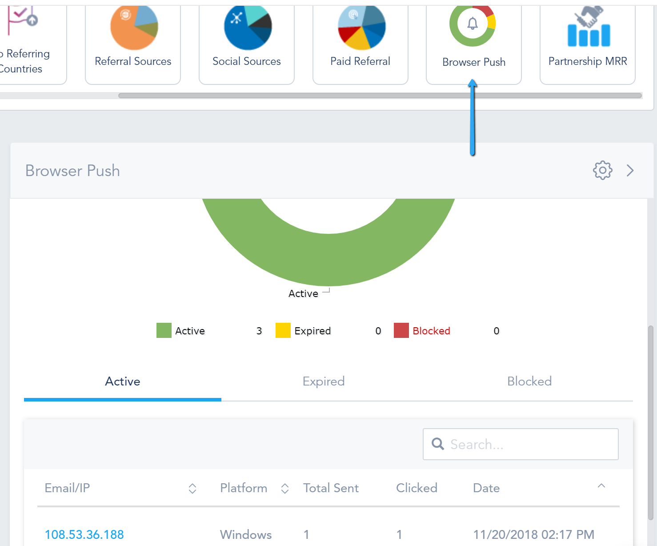Click the Browser Push panel title
The image size is (657, 546).
[x=72, y=171]
